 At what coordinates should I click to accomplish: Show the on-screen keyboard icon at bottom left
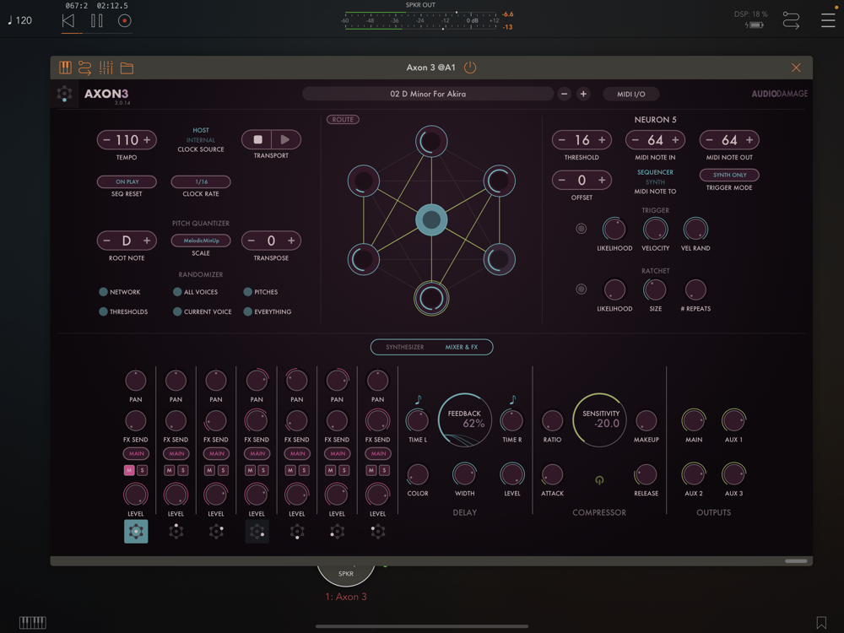(x=33, y=623)
